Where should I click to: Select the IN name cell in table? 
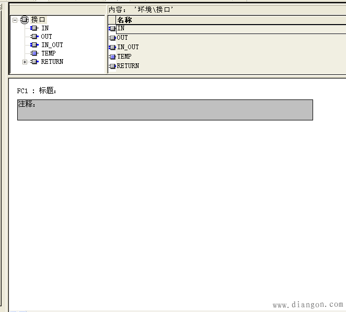(x=121, y=28)
